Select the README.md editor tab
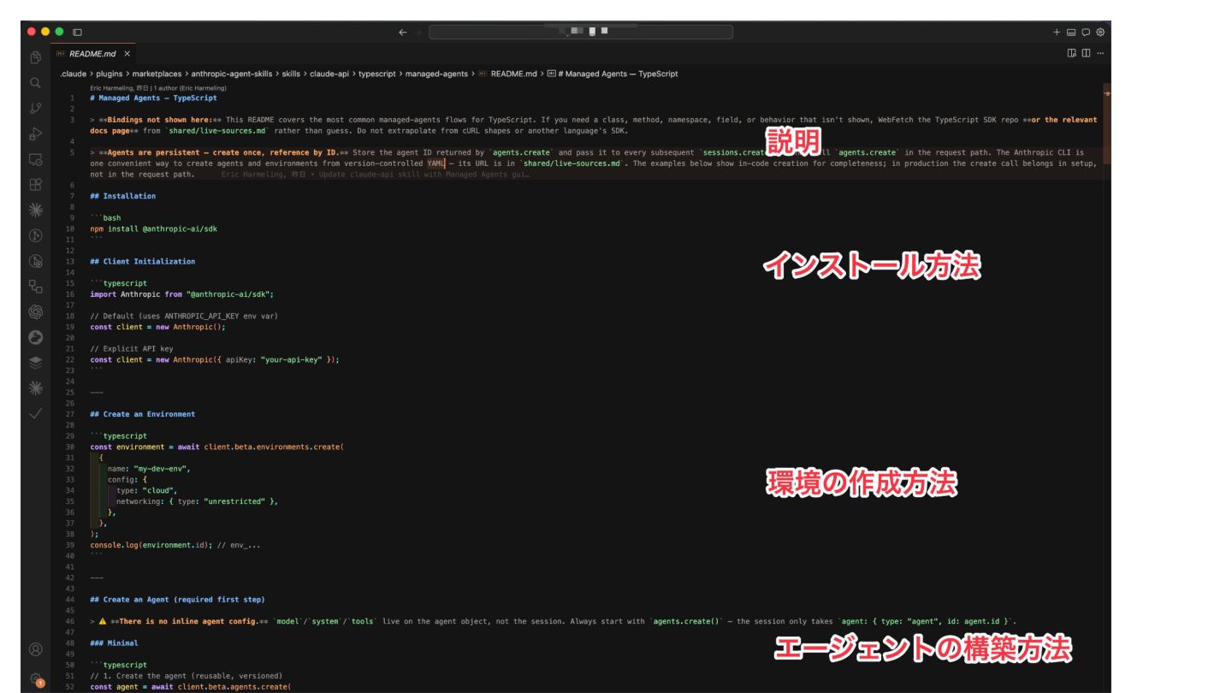The height and width of the screenshot is (693, 1232). tap(92, 54)
